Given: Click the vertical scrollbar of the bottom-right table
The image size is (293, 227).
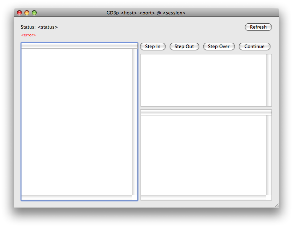Looking at the screenshot, I should [269, 155].
